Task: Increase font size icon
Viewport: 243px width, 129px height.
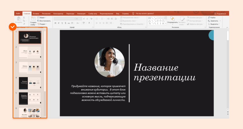Action: [84, 19]
